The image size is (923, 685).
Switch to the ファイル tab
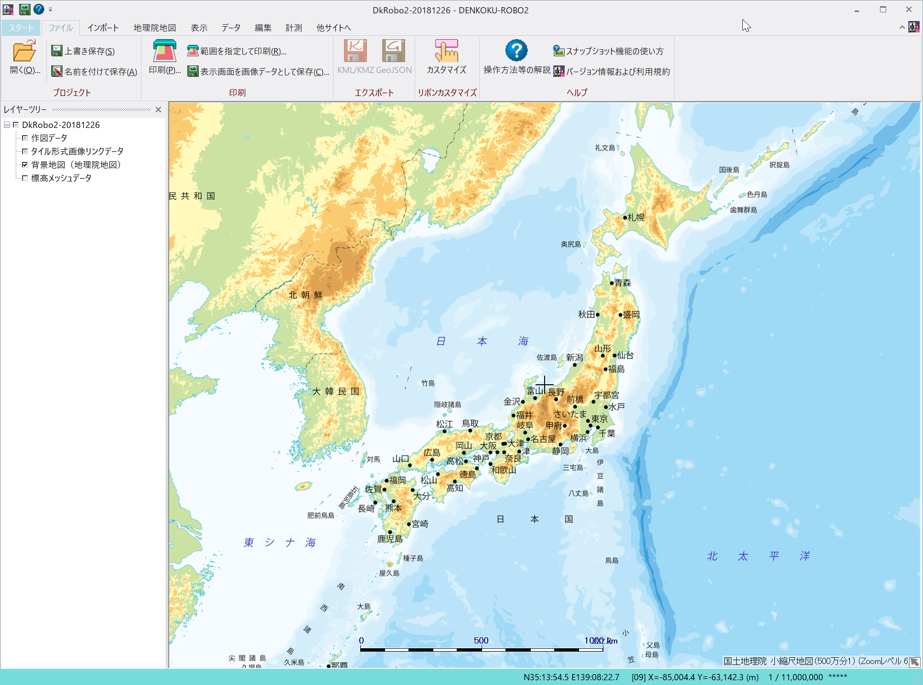point(61,28)
